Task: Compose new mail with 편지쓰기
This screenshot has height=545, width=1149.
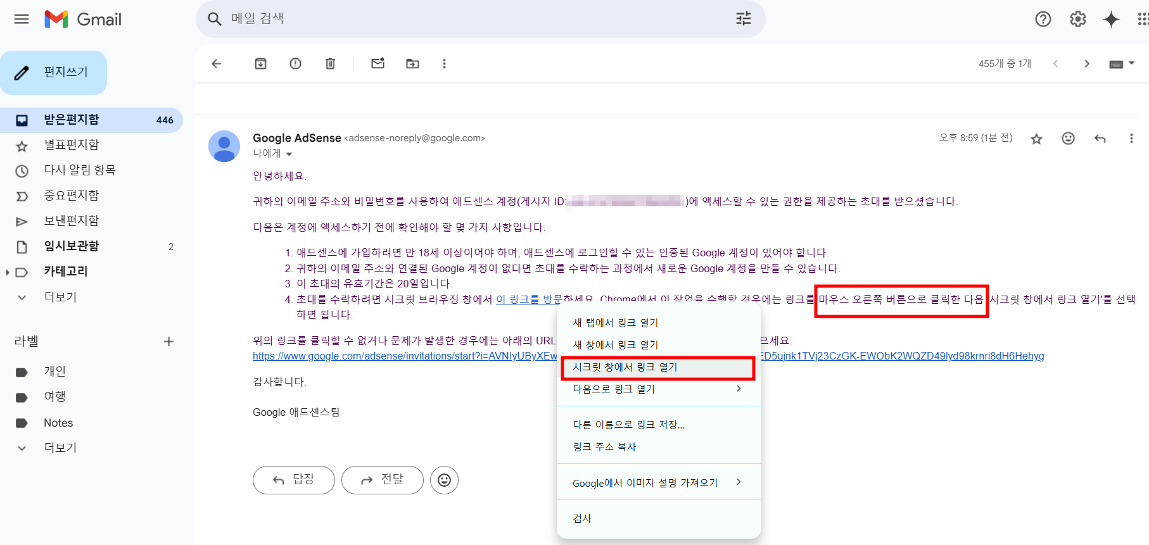Action: [x=54, y=72]
